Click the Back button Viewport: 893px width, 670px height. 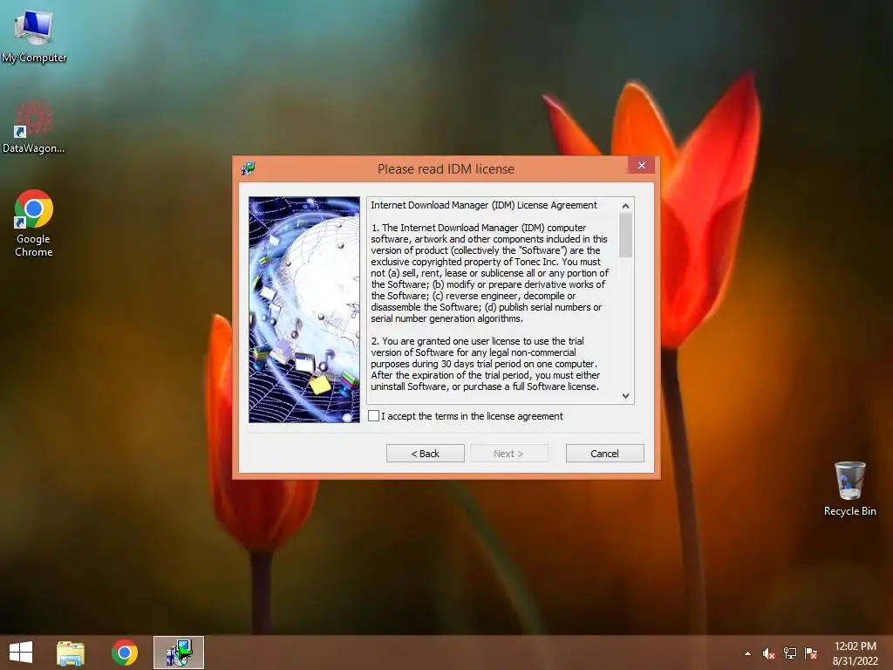click(426, 454)
